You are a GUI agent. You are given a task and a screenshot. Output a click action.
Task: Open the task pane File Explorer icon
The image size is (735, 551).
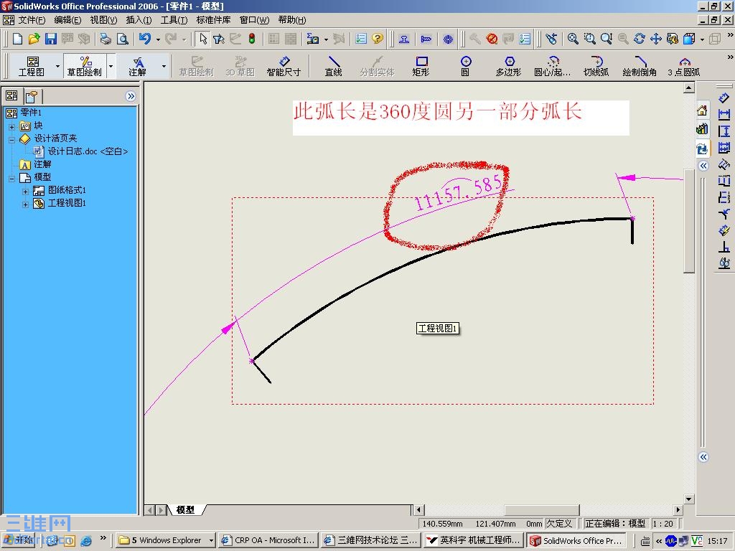[x=702, y=149]
